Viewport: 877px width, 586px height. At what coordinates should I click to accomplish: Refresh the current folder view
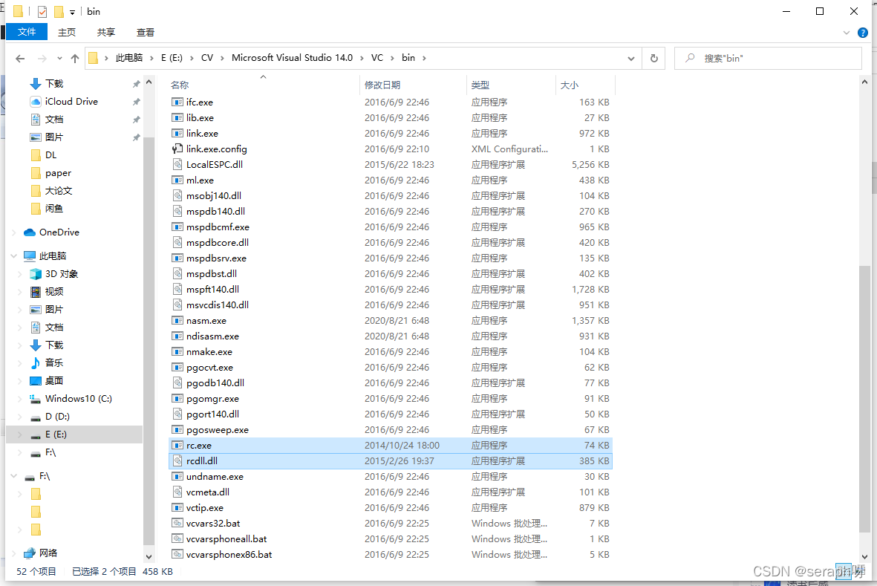tap(653, 58)
